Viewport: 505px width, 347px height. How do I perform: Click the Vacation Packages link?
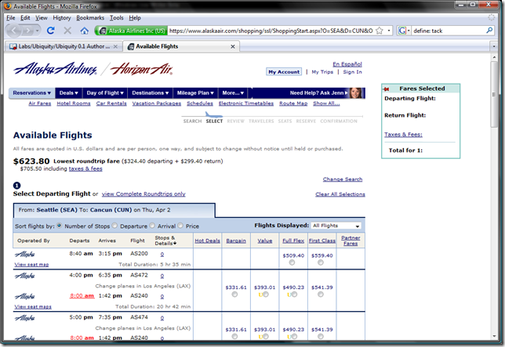point(157,103)
